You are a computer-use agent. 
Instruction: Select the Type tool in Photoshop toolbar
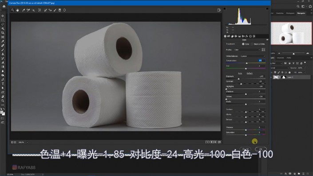[3, 84]
